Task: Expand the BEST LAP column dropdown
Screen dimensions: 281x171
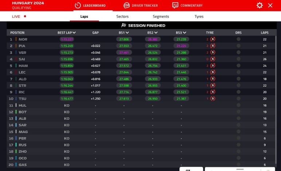Action: 74,33
